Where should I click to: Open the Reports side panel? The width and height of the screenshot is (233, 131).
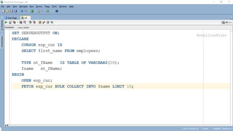tap(2, 25)
